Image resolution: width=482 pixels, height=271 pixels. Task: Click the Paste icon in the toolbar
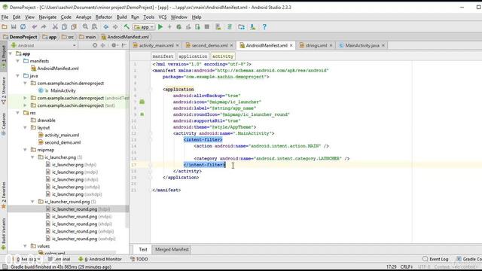(x=74, y=27)
